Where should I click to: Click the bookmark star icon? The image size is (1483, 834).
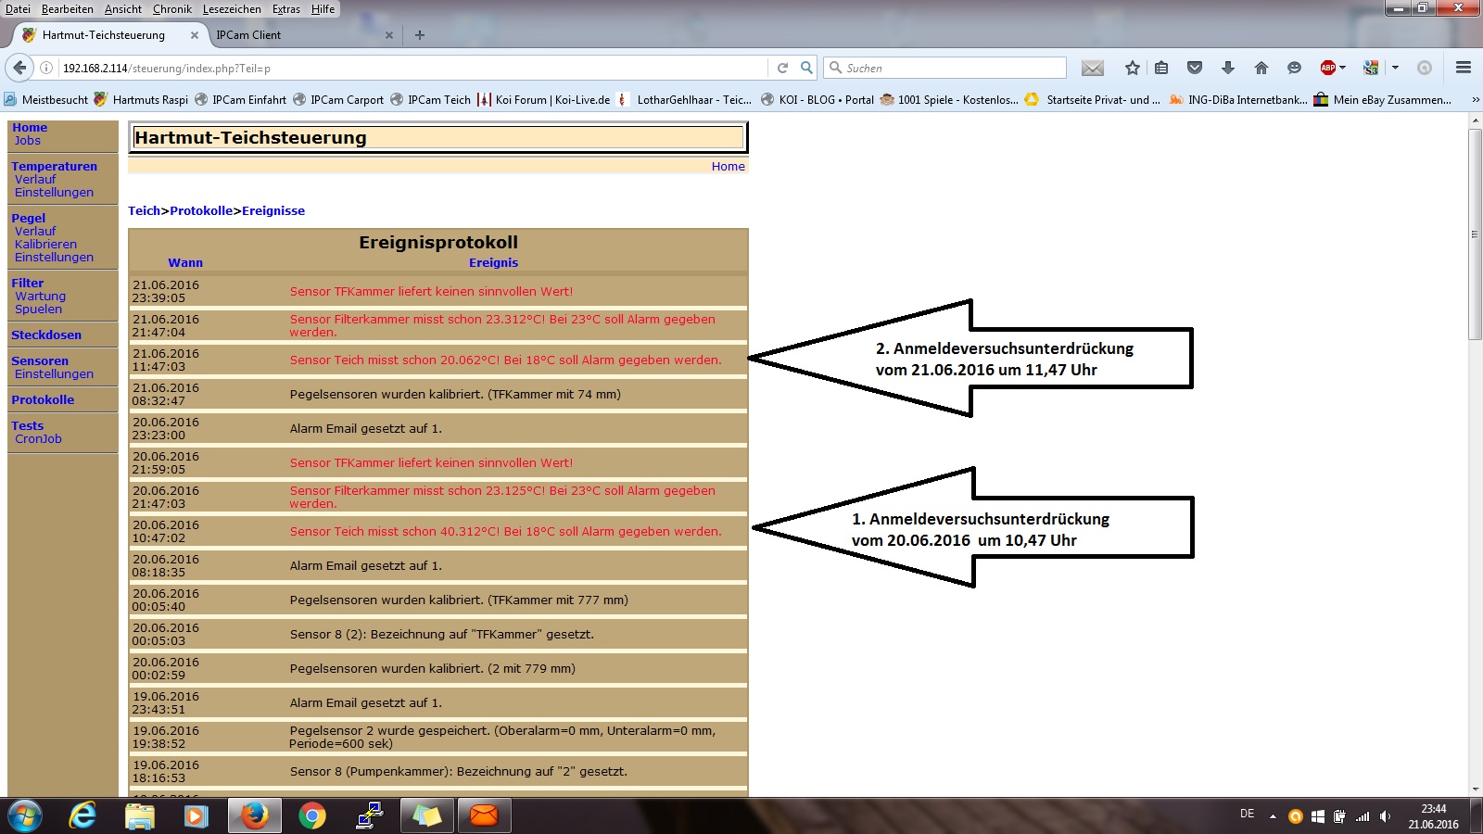coord(1132,68)
